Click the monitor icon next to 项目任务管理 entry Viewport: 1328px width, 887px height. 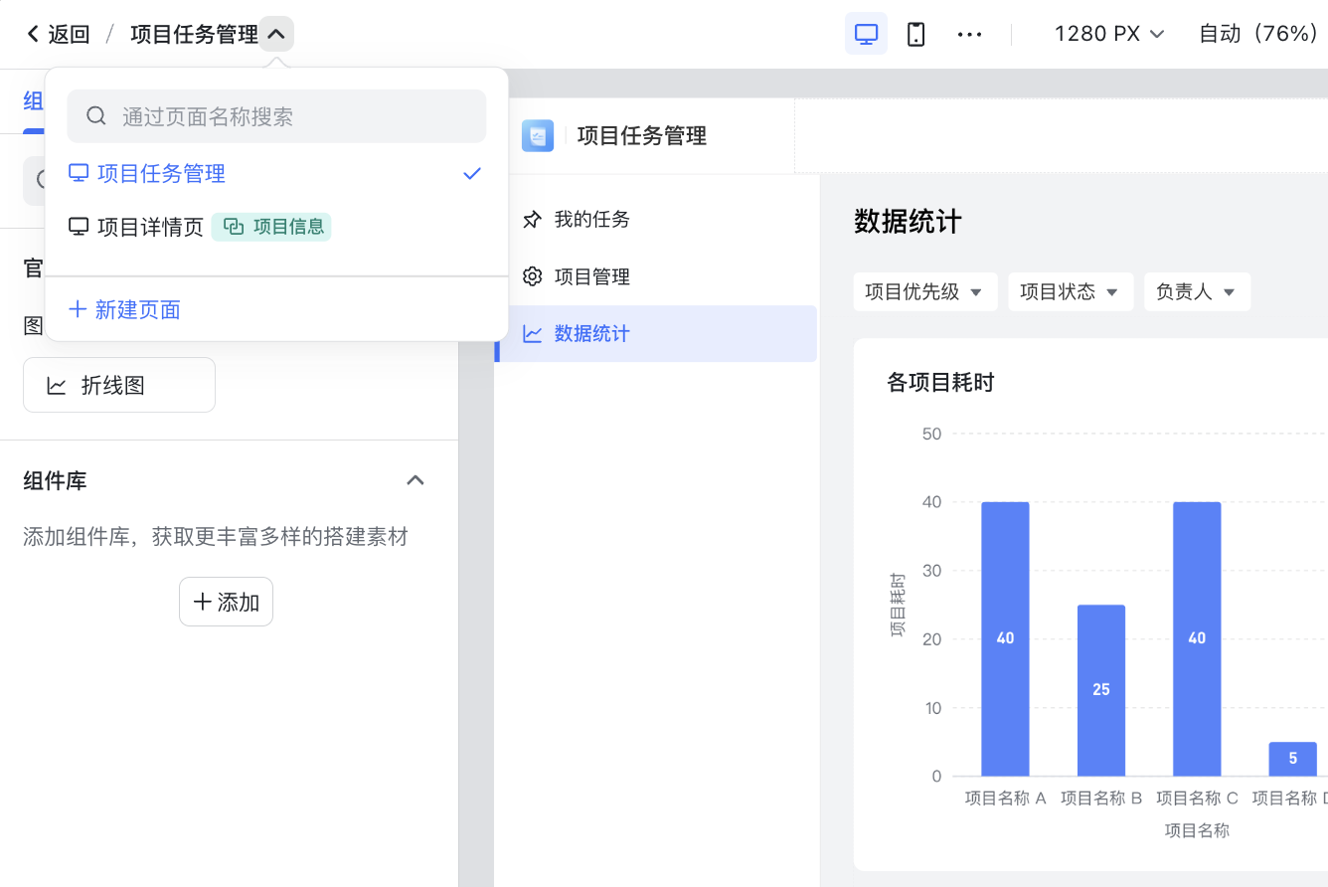point(79,174)
